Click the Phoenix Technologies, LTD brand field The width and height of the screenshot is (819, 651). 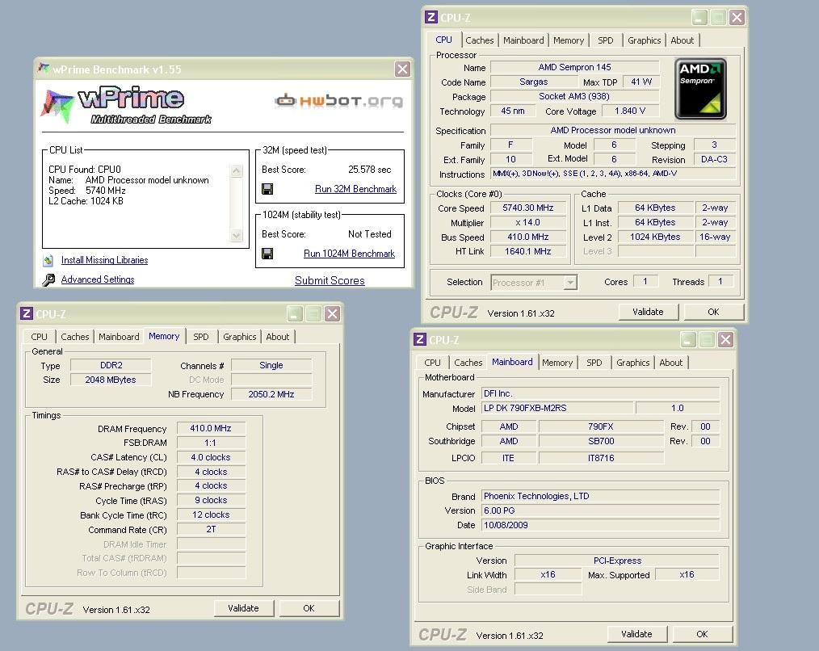coord(600,497)
